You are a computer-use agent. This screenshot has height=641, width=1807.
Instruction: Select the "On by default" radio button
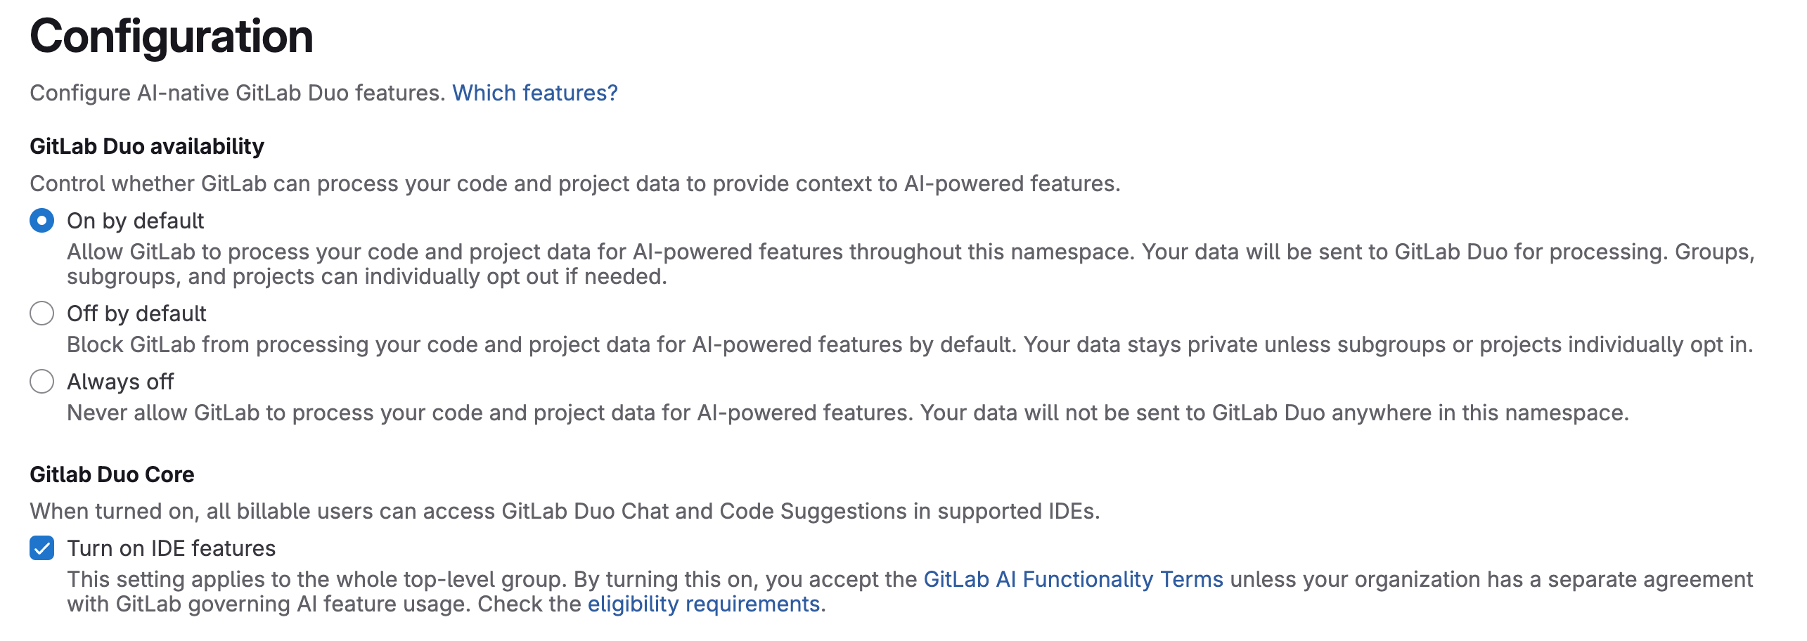pos(42,221)
